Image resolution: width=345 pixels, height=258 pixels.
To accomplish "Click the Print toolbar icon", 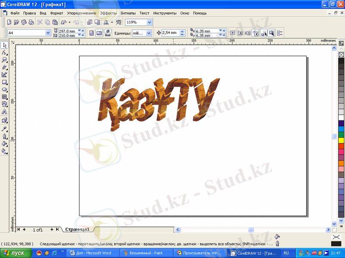I will [31, 22].
